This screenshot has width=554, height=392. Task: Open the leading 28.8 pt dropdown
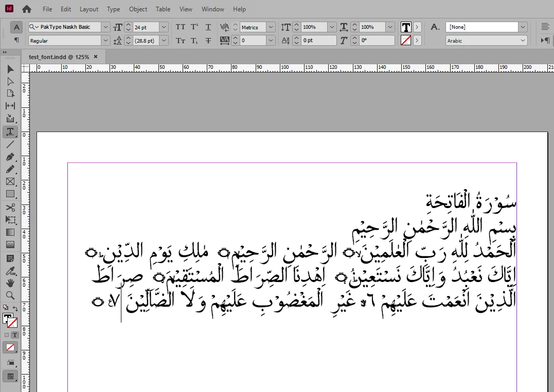[x=164, y=41]
